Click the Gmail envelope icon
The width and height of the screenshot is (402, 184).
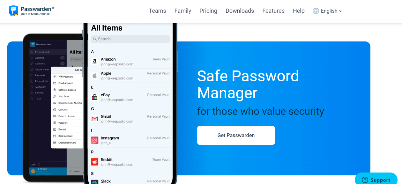click(x=94, y=119)
